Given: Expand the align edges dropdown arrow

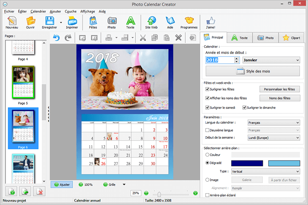Looking at the screenshot, I should coord(132,38).
